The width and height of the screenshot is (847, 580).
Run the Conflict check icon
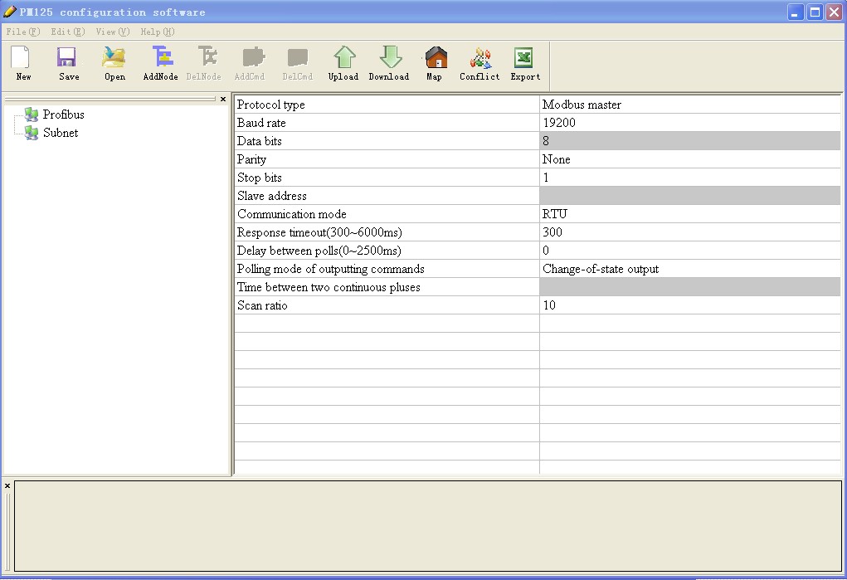[x=479, y=63]
